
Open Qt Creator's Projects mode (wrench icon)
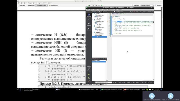point(89,29)
